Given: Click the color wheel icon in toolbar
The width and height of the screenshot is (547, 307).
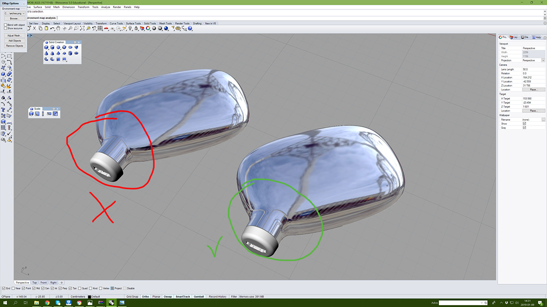Looking at the screenshot, I should click(148, 28).
